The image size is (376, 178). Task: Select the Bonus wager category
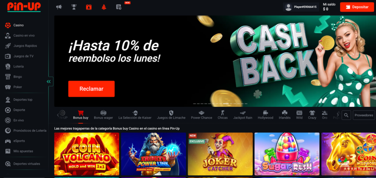[103, 115]
